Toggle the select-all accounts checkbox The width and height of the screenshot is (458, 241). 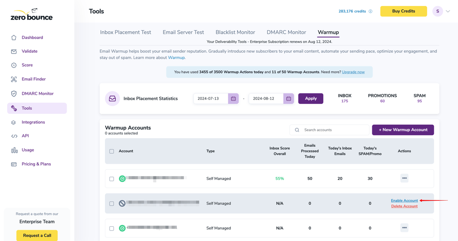coord(112,151)
